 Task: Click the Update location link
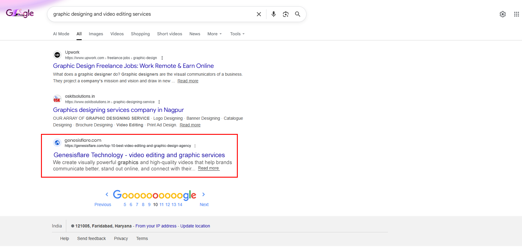195,226
